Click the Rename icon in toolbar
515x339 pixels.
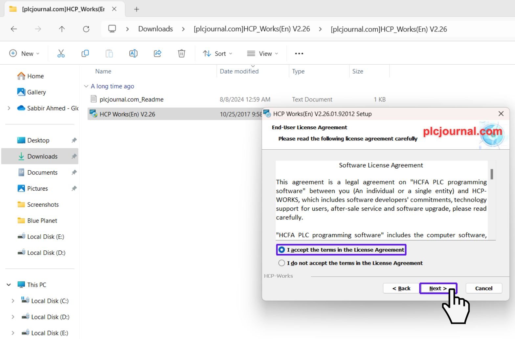tap(133, 53)
